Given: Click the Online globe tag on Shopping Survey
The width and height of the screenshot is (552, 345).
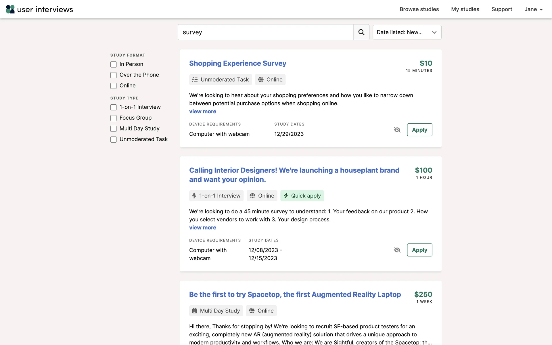Looking at the screenshot, I should pos(270,80).
